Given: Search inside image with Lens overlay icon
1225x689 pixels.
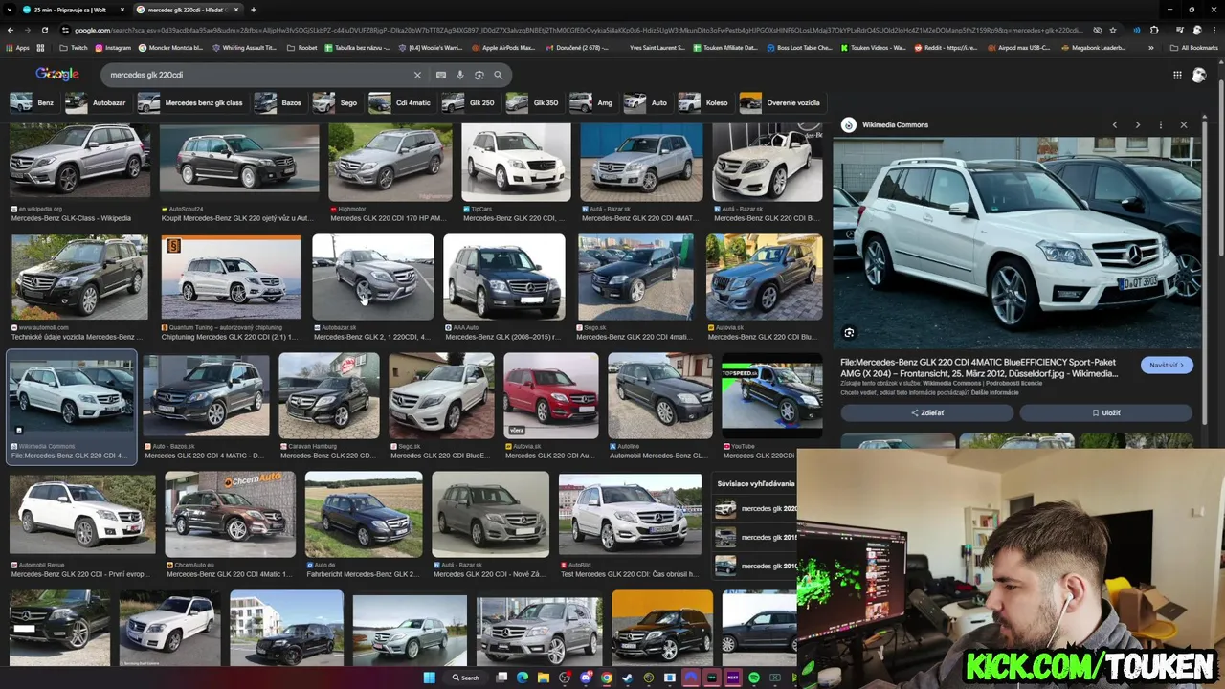Looking at the screenshot, I should click(x=849, y=333).
